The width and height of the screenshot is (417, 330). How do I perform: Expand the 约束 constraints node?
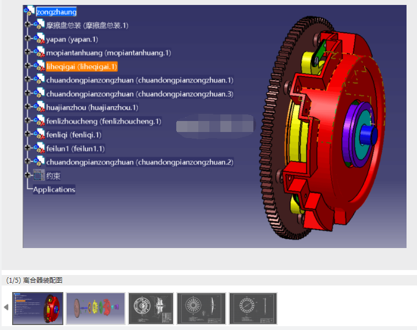tap(28, 175)
